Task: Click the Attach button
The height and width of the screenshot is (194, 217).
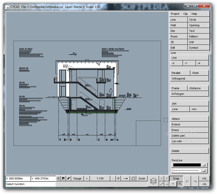Action: (x=189, y=119)
